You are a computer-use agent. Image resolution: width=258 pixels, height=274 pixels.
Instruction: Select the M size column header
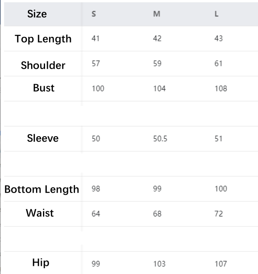point(156,14)
